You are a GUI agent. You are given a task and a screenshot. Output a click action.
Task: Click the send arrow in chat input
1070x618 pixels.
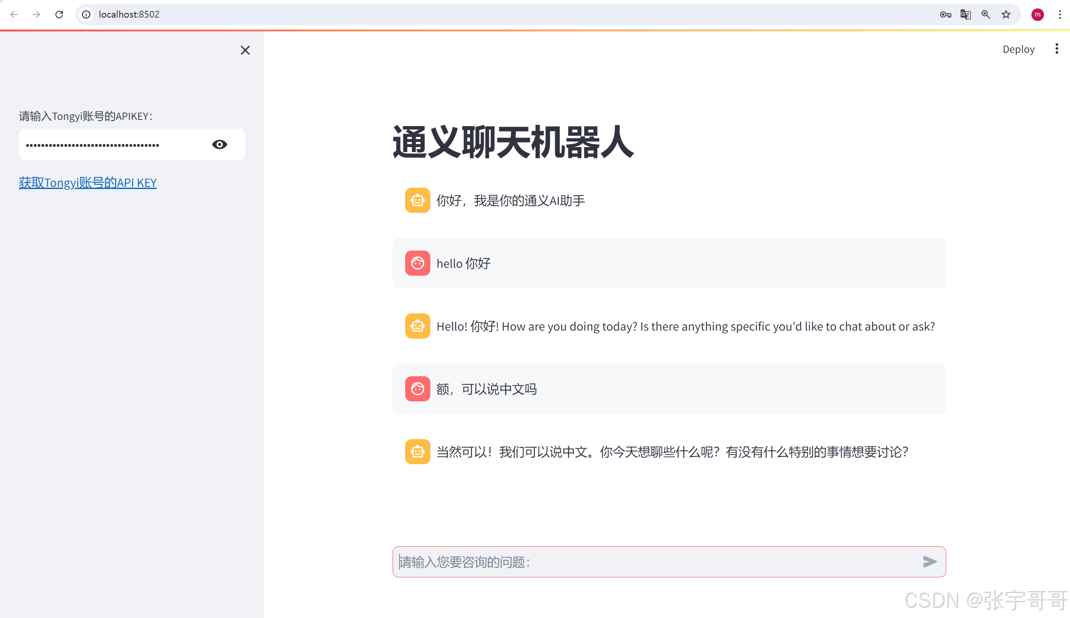click(x=929, y=561)
